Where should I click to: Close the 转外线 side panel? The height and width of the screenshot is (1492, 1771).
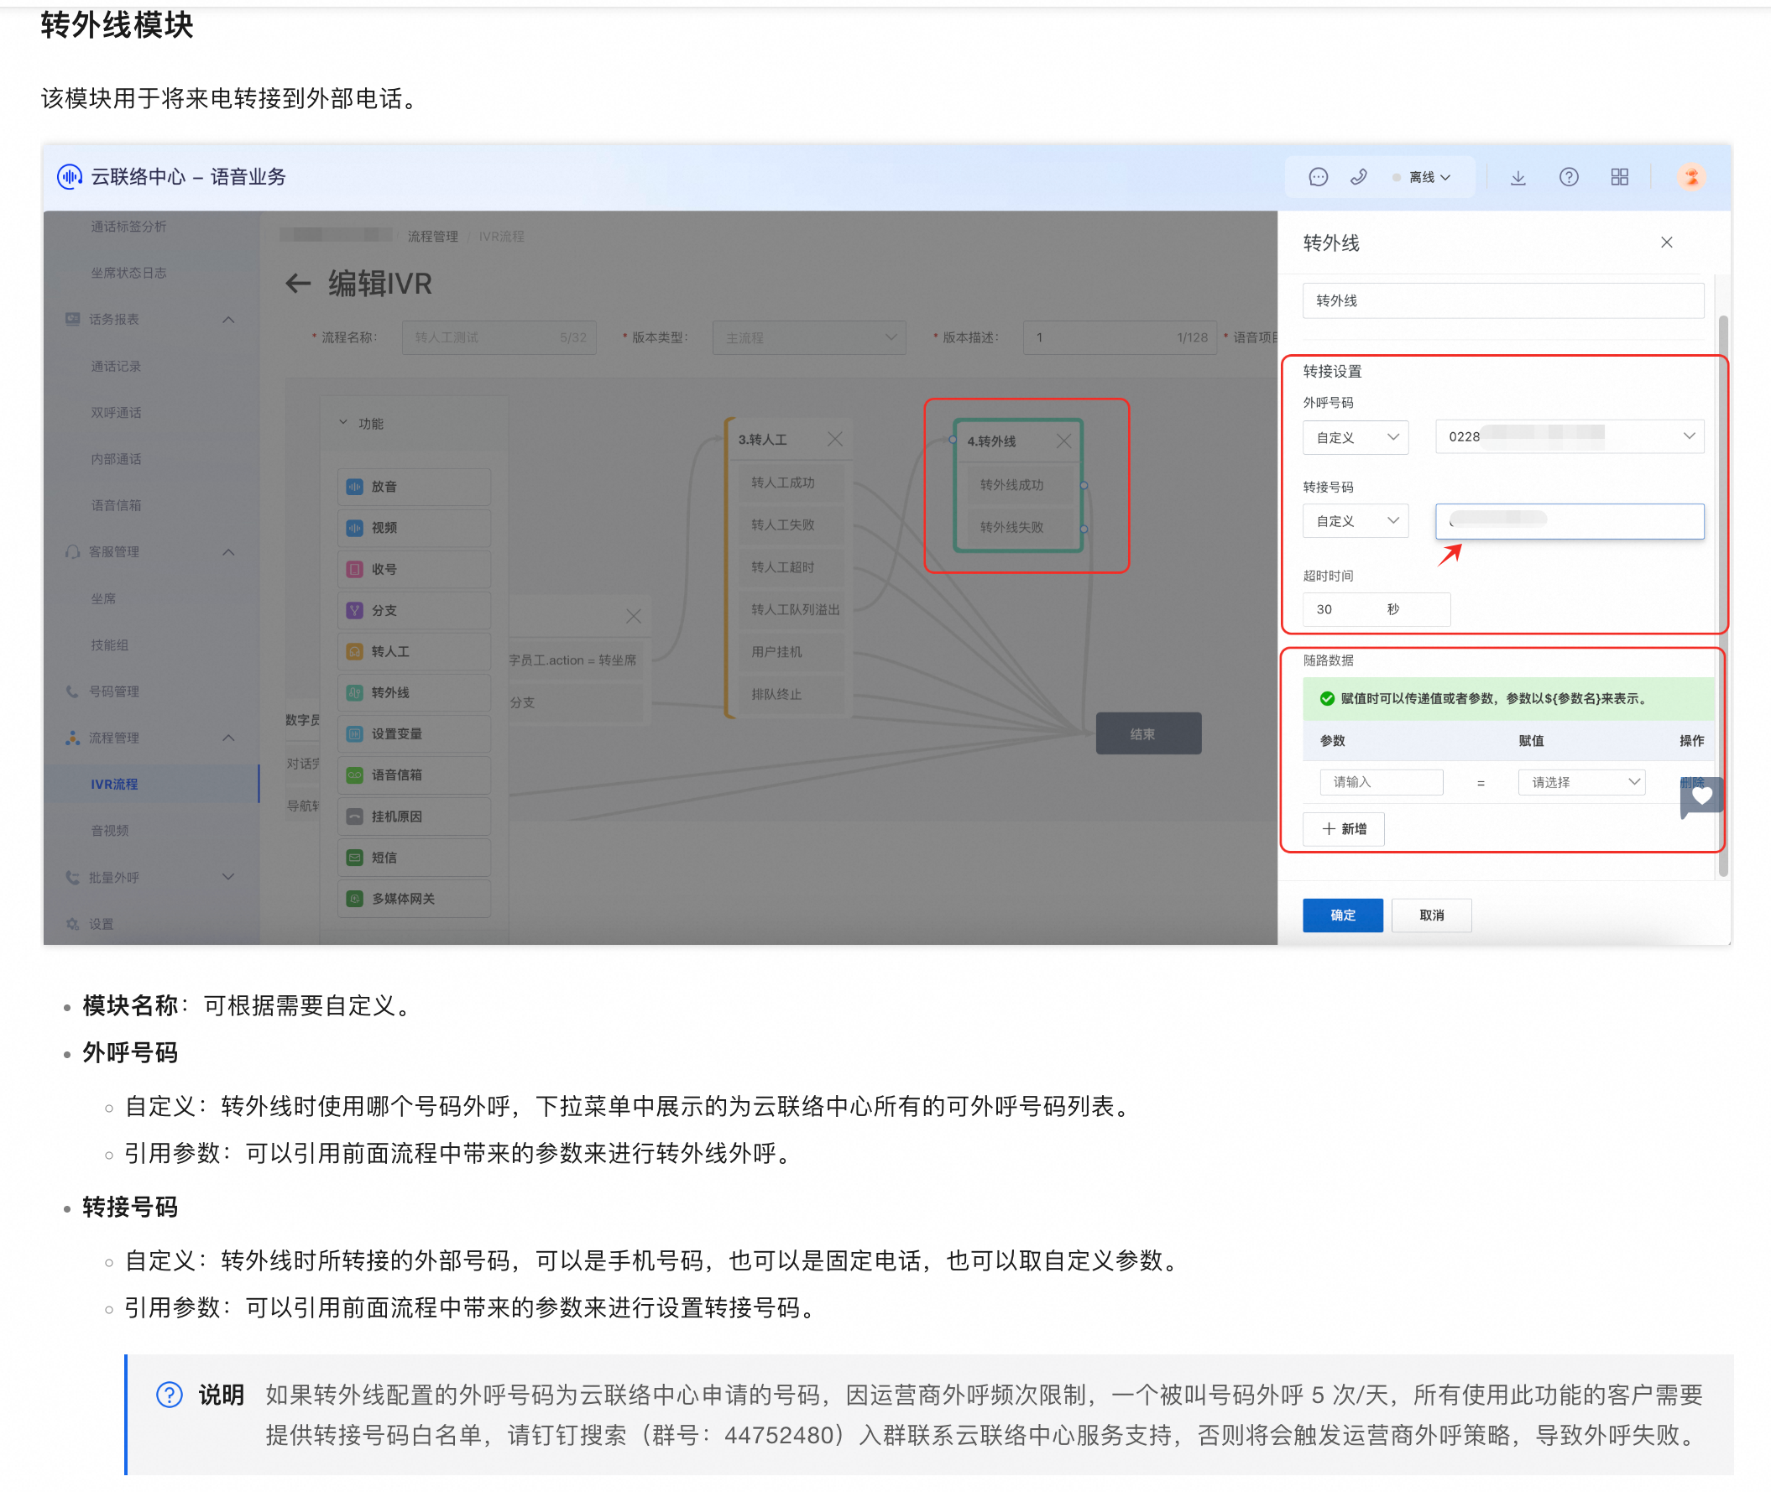(x=1666, y=243)
